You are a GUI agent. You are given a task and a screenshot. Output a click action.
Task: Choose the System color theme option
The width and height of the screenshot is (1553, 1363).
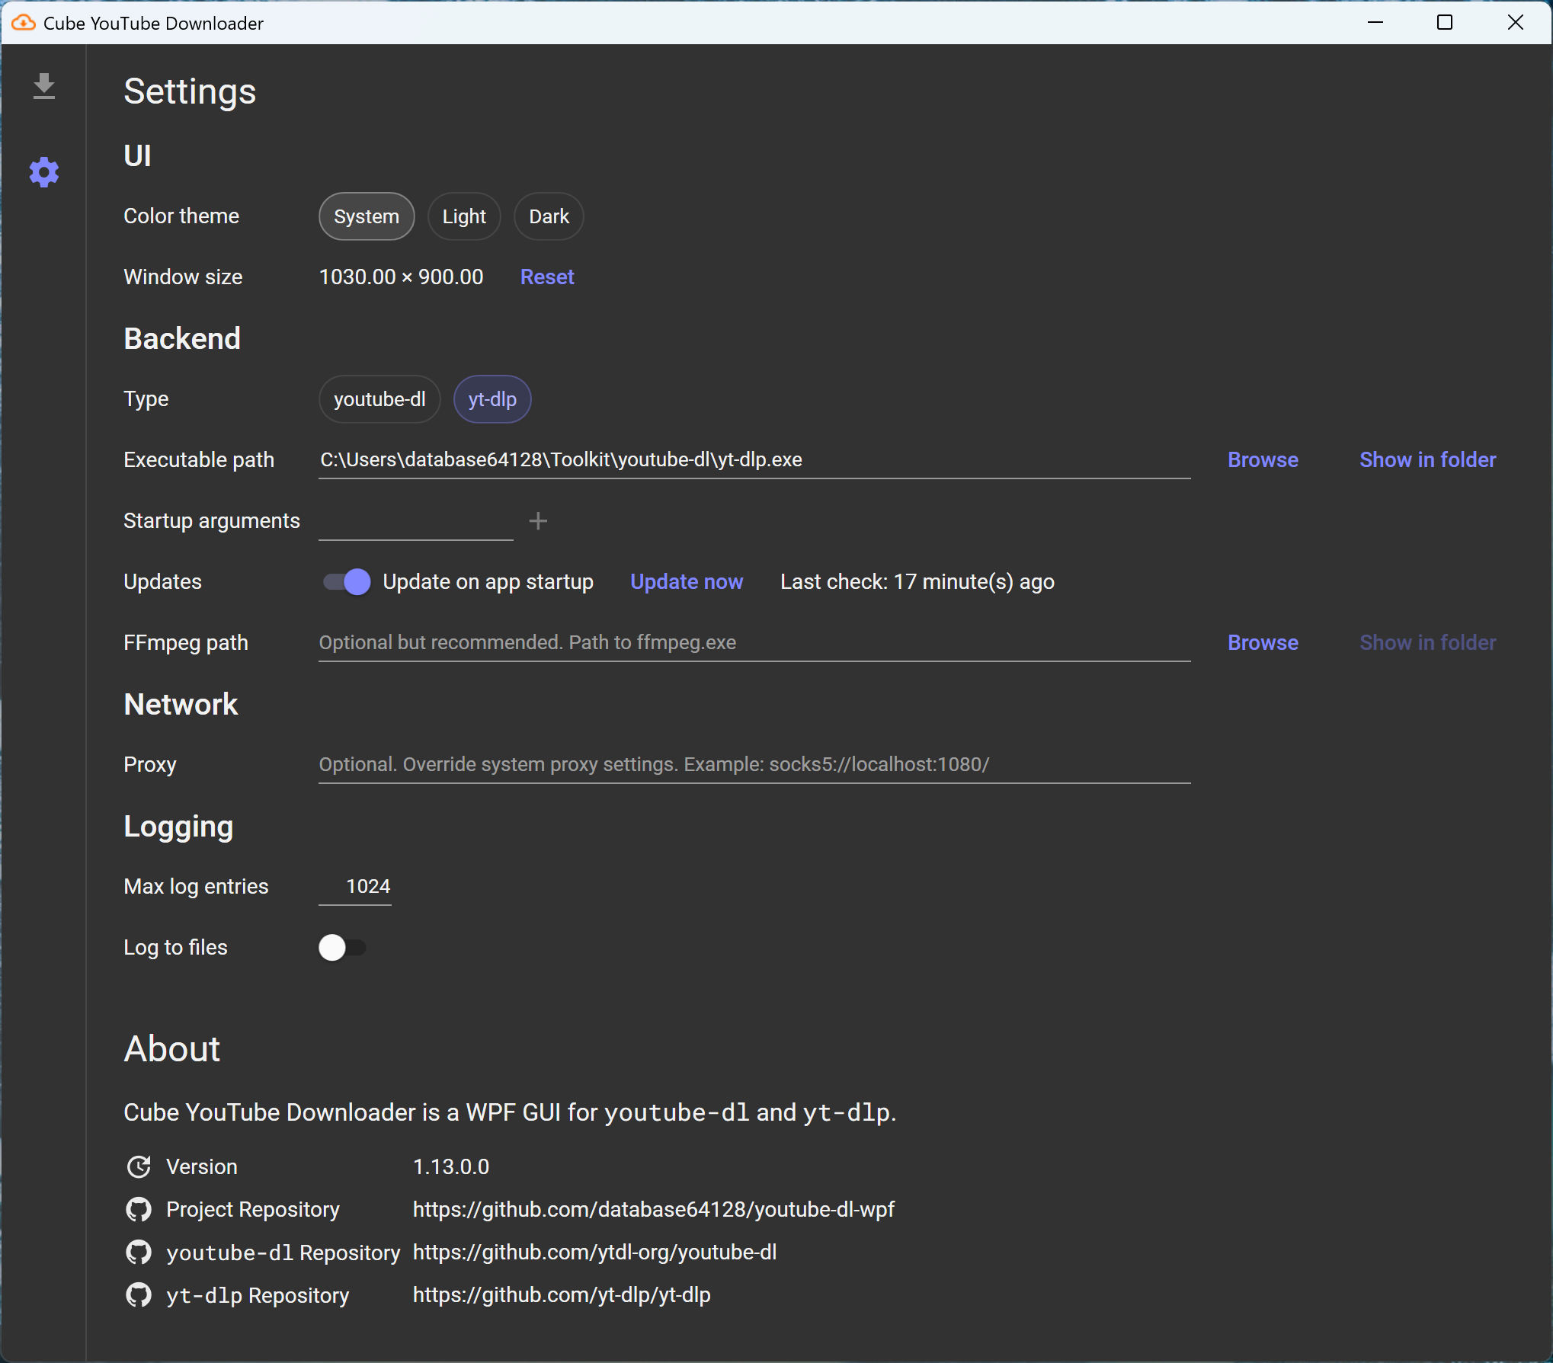point(367,216)
